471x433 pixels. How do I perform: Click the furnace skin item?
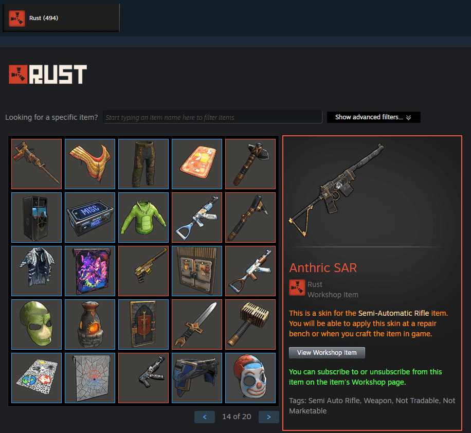tap(90, 324)
